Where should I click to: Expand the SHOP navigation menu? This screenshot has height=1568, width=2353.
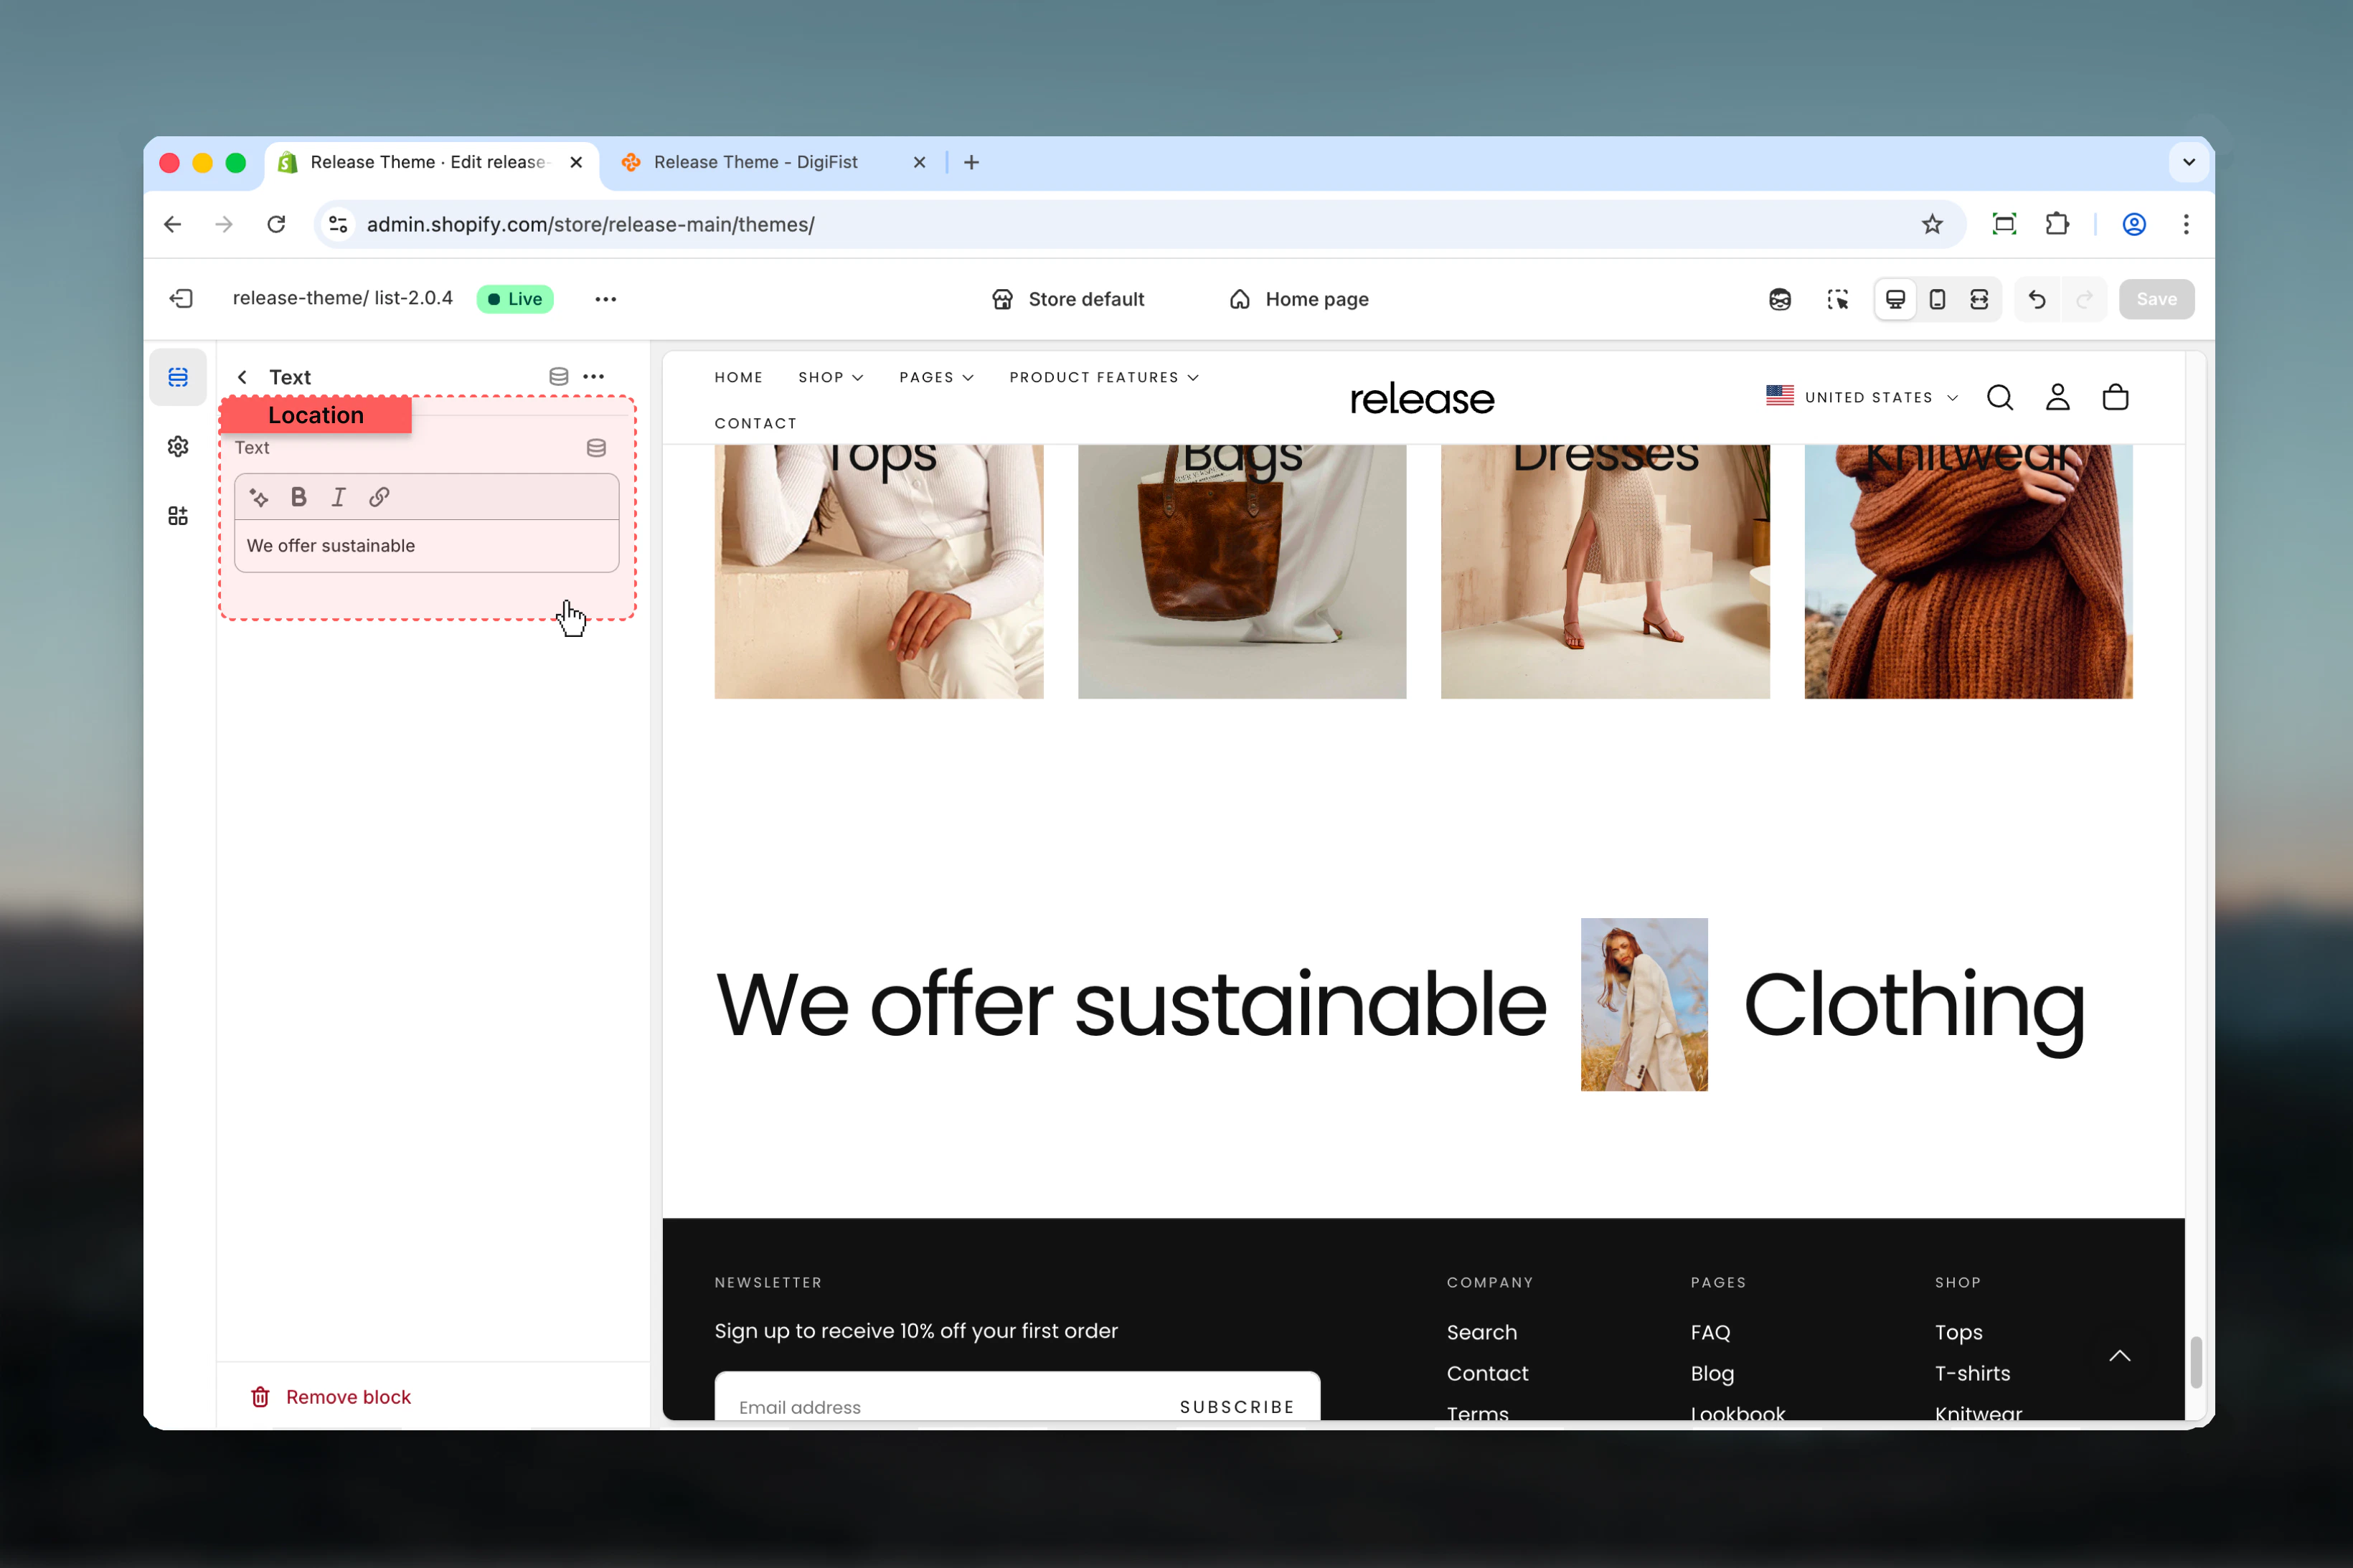(830, 377)
